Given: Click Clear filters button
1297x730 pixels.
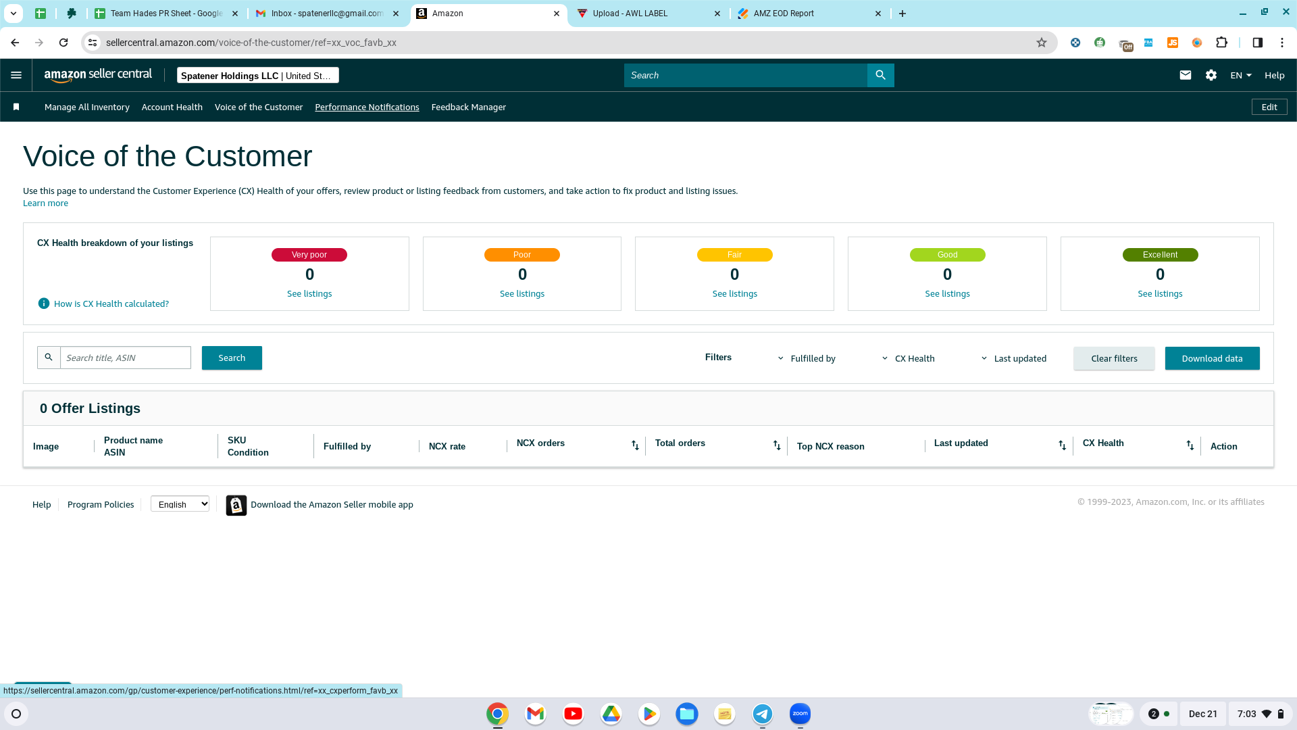Looking at the screenshot, I should [1114, 358].
